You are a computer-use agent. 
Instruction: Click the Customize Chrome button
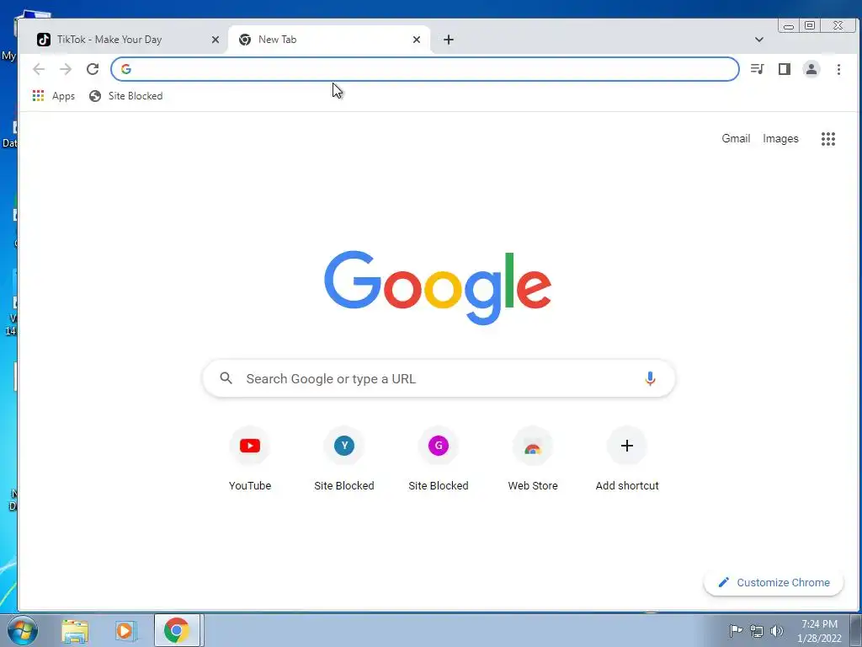pyautogui.click(x=774, y=583)
